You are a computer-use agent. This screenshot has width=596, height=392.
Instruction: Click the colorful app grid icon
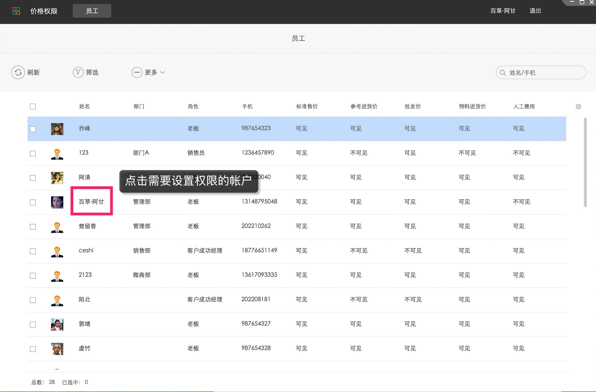[16, 11]
